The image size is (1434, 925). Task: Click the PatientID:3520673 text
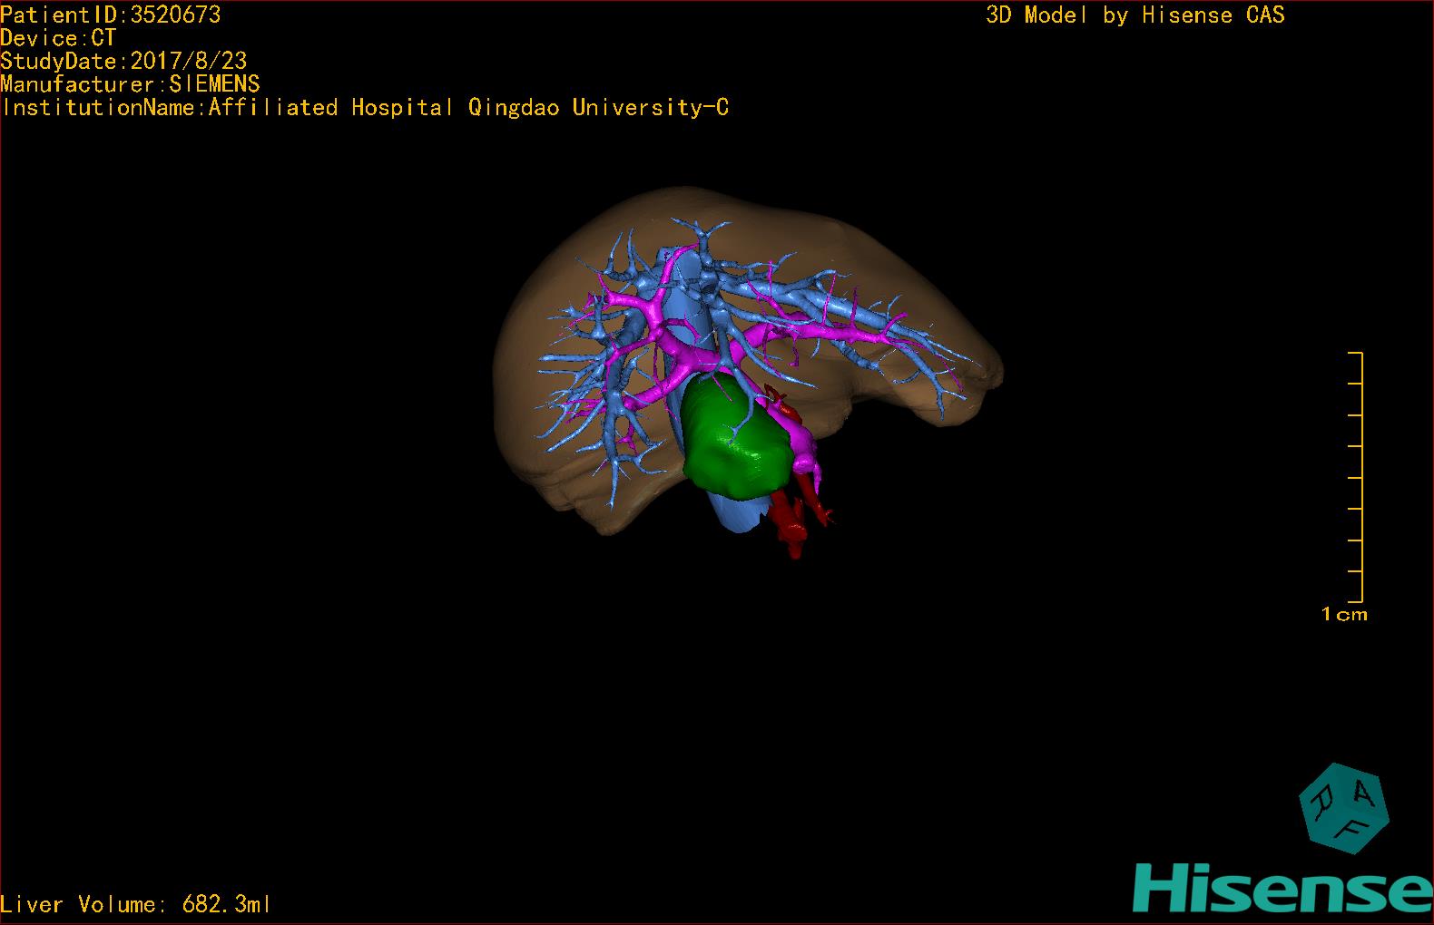click(111, 15)
